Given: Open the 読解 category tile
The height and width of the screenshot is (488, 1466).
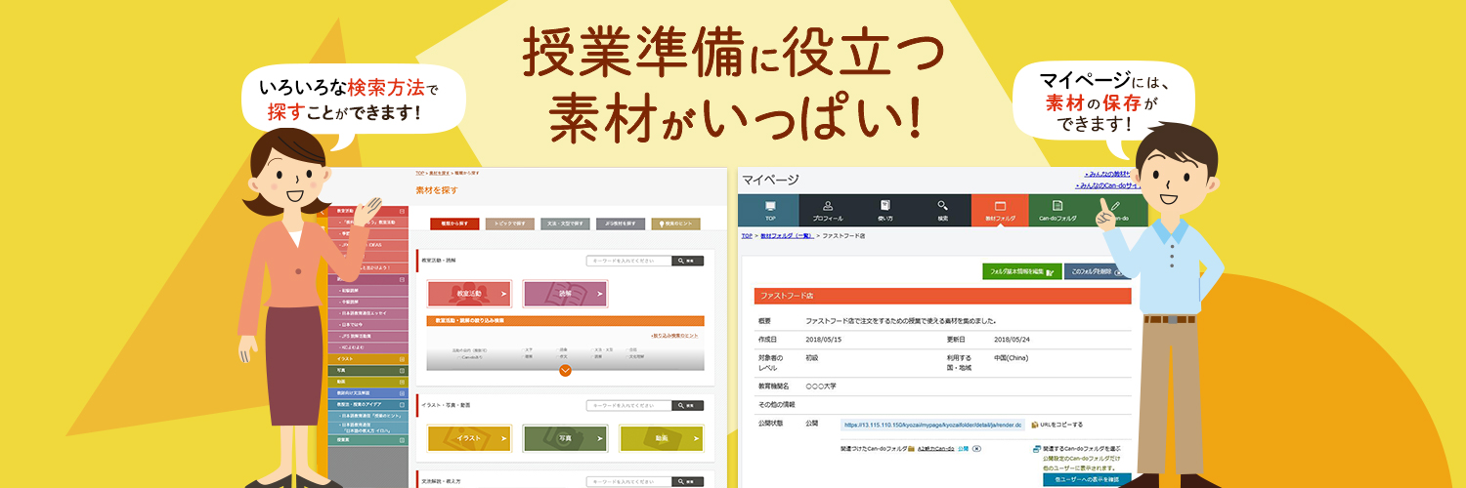Looking at the screenshot, I should click(565, 293).
